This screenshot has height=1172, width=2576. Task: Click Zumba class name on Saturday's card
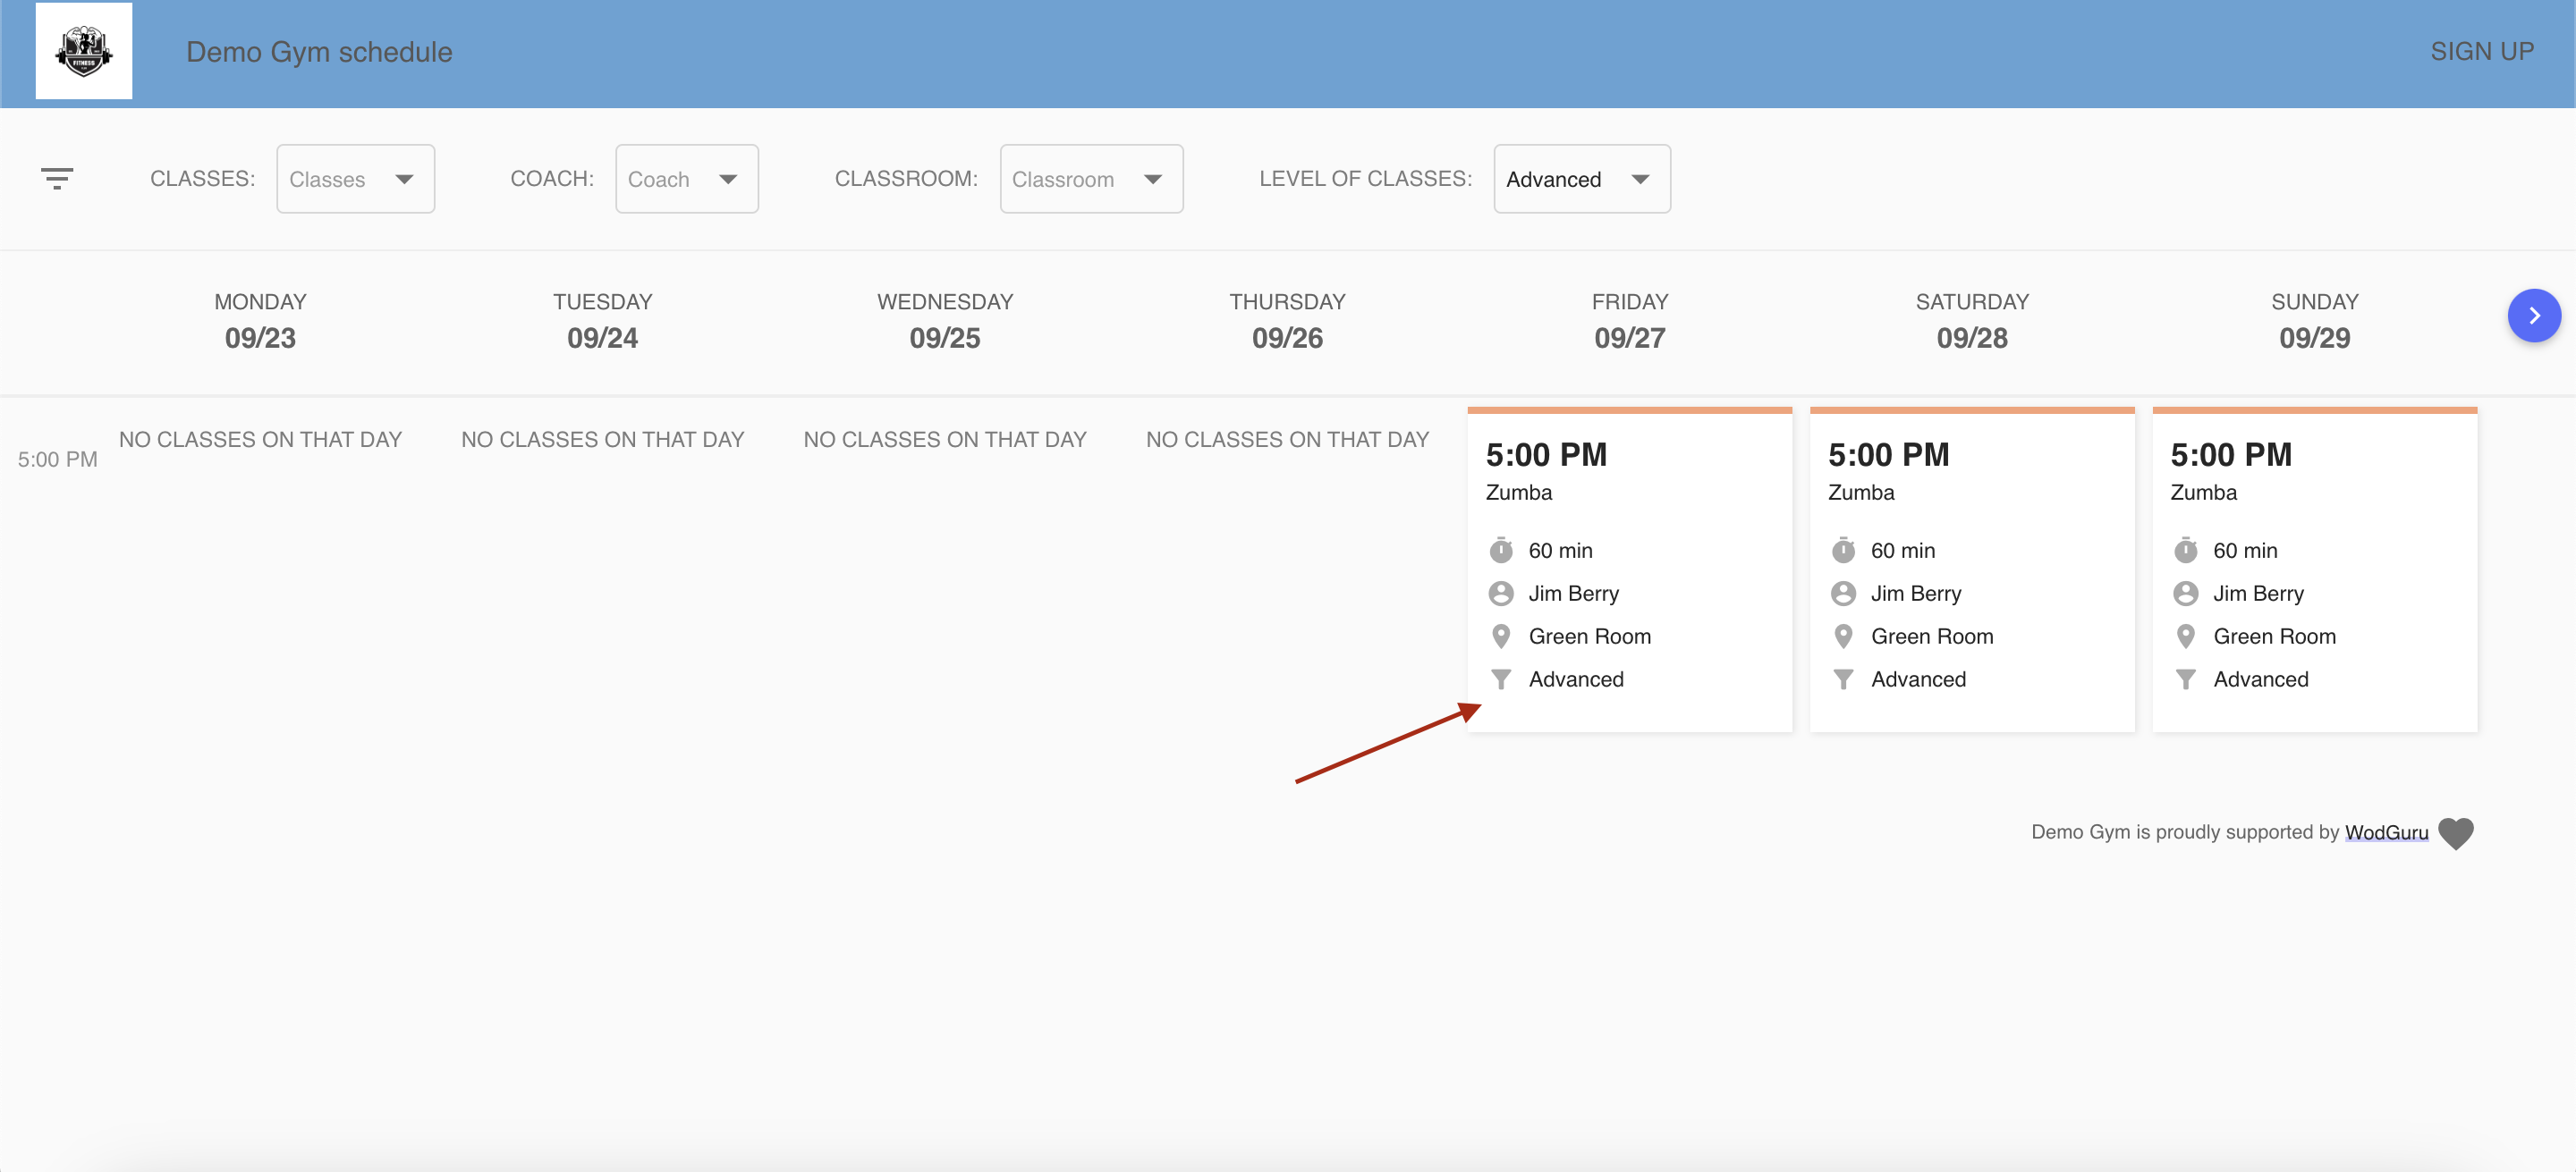click(1860, 493)
